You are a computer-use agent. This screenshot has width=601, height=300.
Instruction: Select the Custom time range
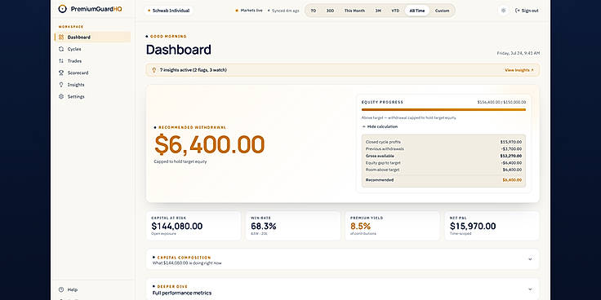[442, 11]
